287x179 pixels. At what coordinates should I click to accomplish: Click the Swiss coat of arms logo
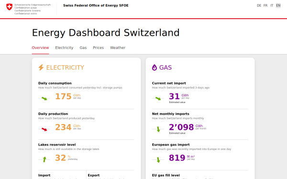click(x=10, y=7)
